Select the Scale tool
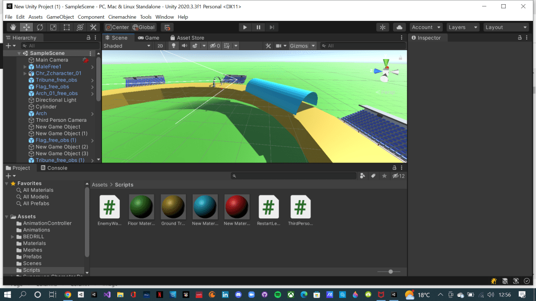This screenshot has width=536, height=301. (x=53, y=27)
